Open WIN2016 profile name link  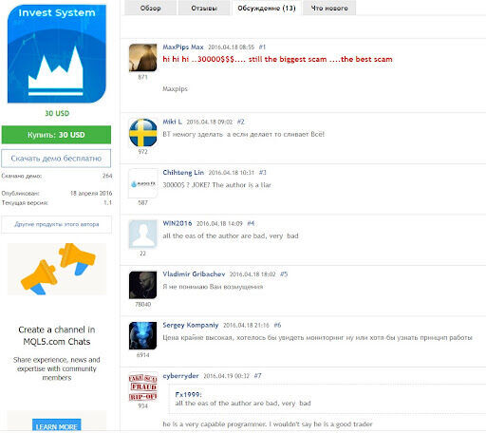[x=178, y=223]
